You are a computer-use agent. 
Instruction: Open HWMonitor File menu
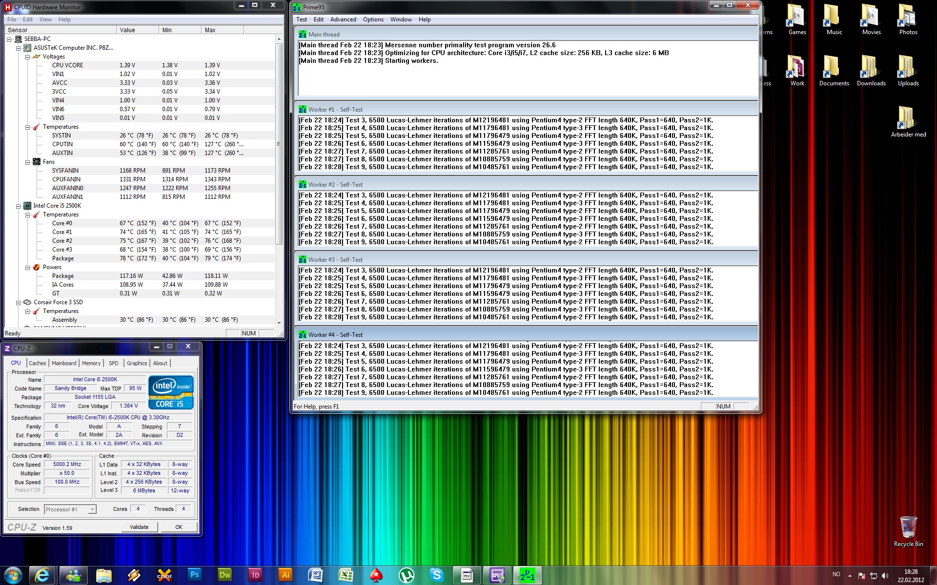[x=12, y=19]
